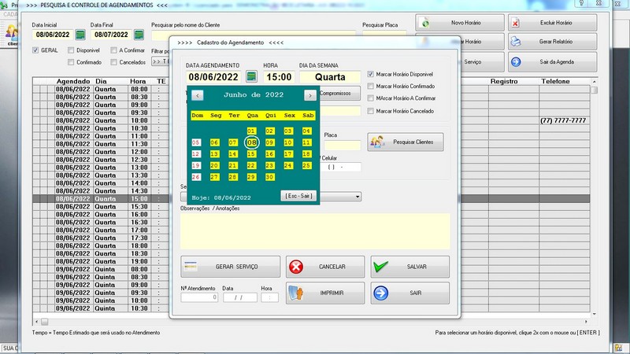Open calendar icon beside Data Agendamento field

251,76
